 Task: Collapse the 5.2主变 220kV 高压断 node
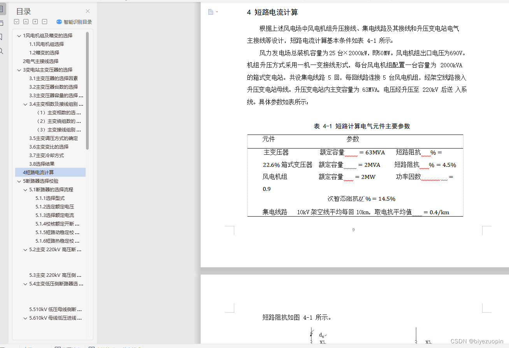(25, 249)
